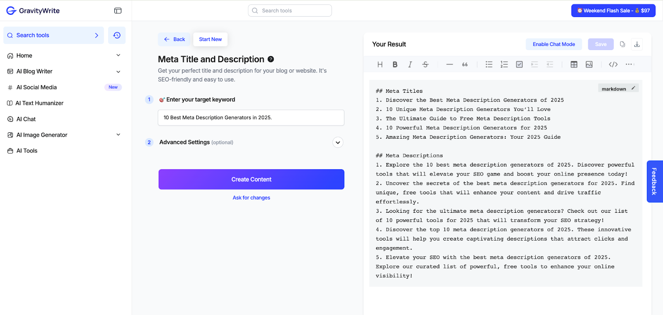
Task: Insert code block
Action: (613, 65)
